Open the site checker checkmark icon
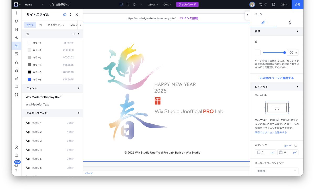The image size is (315, 191). 16,147
